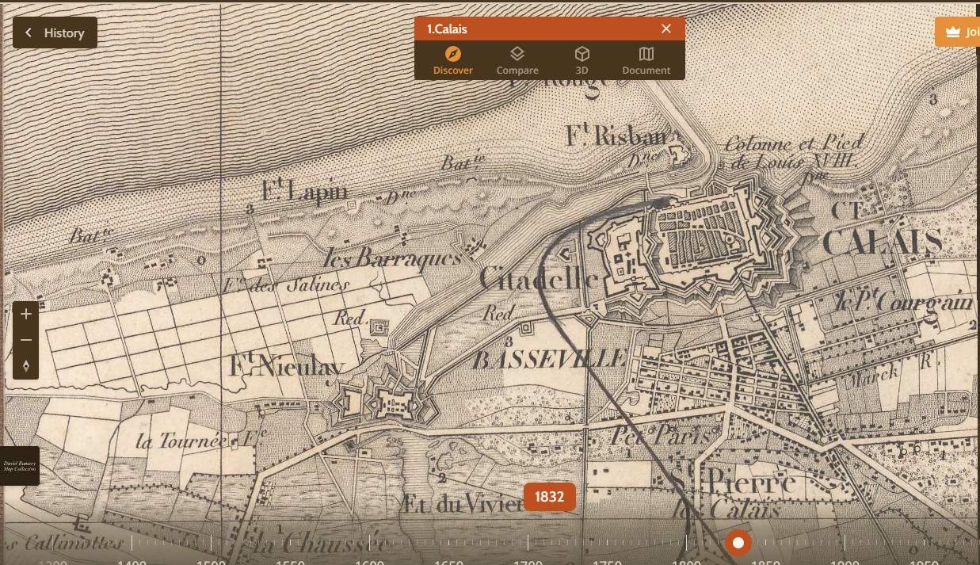Screen dimensions: 980x565
Task: Open the Compare layers mode
Action: click(x=517, y=60)
